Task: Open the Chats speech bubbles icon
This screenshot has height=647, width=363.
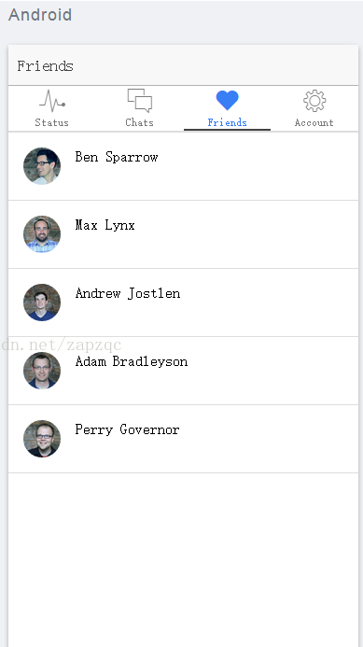Action: tap(140, 100)
